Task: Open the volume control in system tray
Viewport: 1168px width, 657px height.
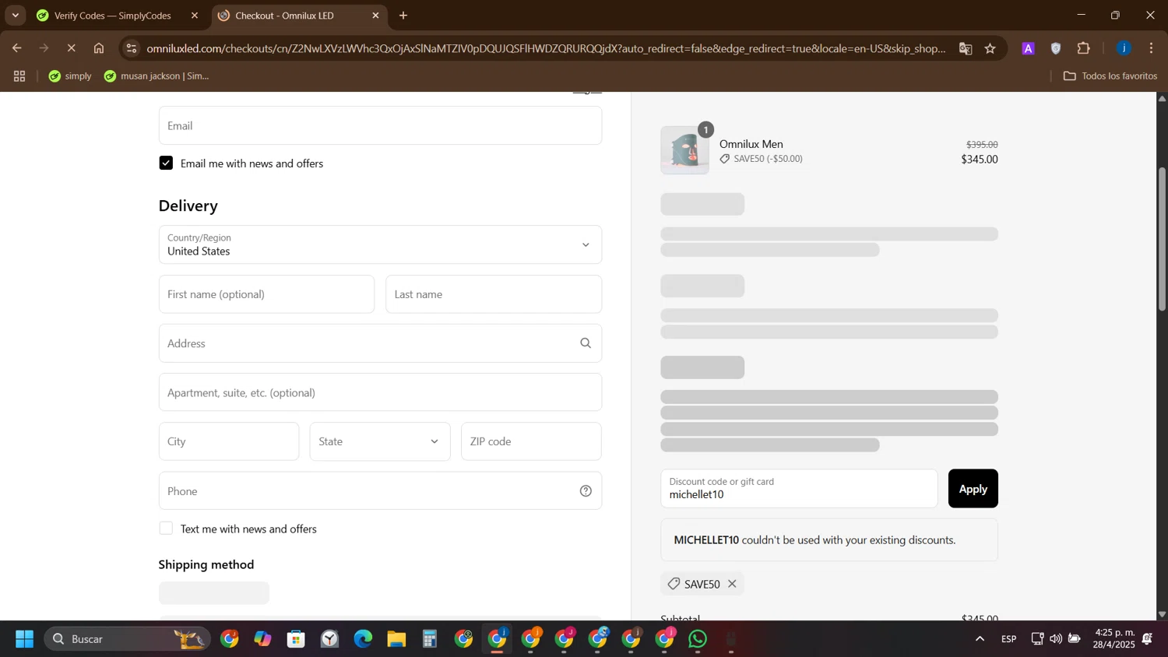Action: coord(1056,639)
